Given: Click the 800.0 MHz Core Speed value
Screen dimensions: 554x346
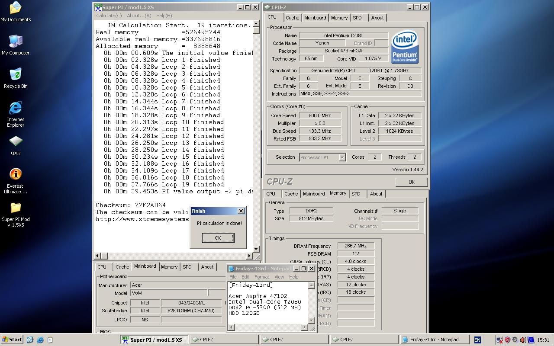Looking at the screenshot, I should pyautogui.click(x=319, y=115).
